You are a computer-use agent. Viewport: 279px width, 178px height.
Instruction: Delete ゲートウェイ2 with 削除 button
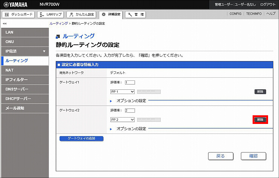(260, 120)
